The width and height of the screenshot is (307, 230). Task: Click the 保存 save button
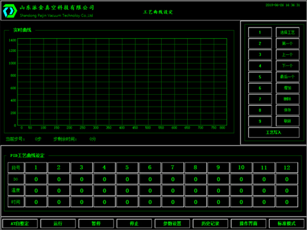(288, 110)
